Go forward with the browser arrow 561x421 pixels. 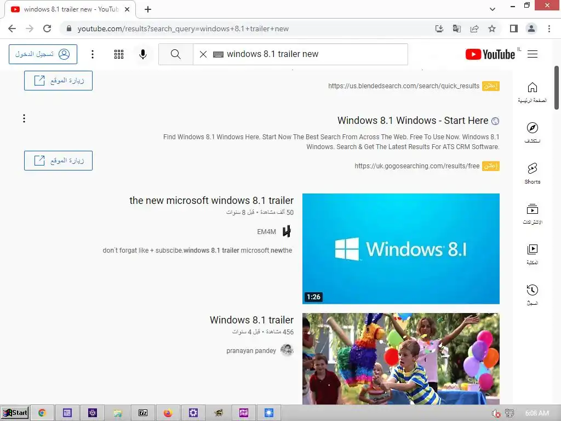[x=30, y=29]
